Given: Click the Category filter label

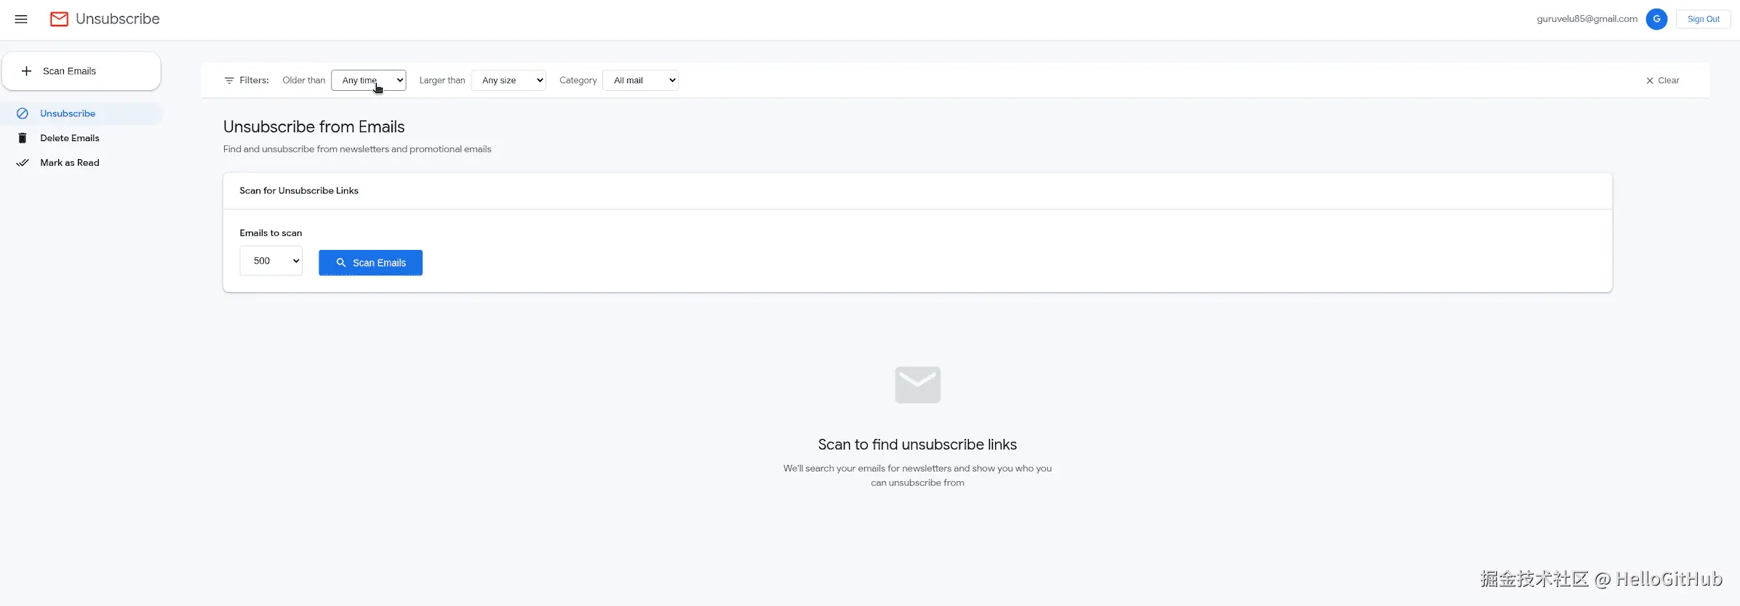Looking at the screenshot, I should [578, 81].
